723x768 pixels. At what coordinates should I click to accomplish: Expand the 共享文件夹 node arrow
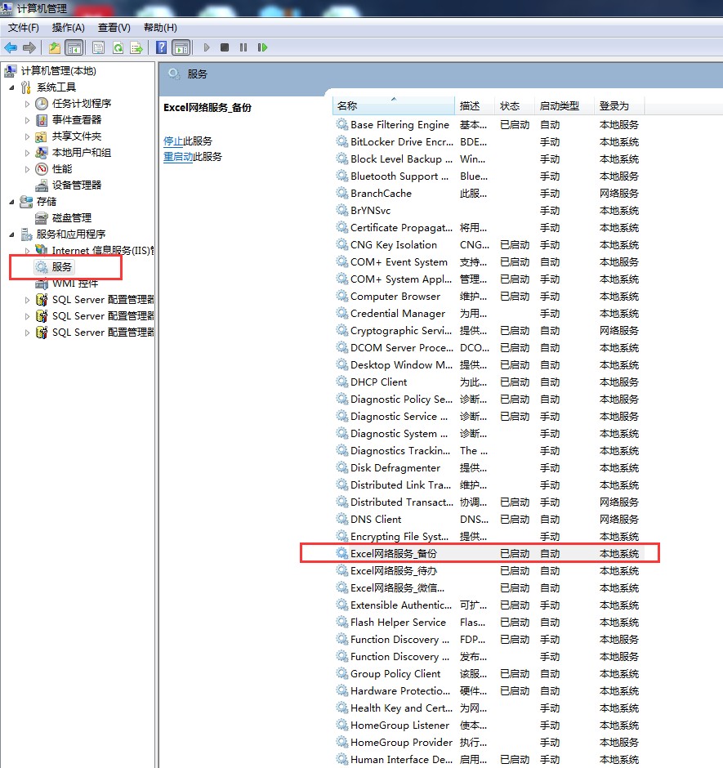click(x=28, y=136)
